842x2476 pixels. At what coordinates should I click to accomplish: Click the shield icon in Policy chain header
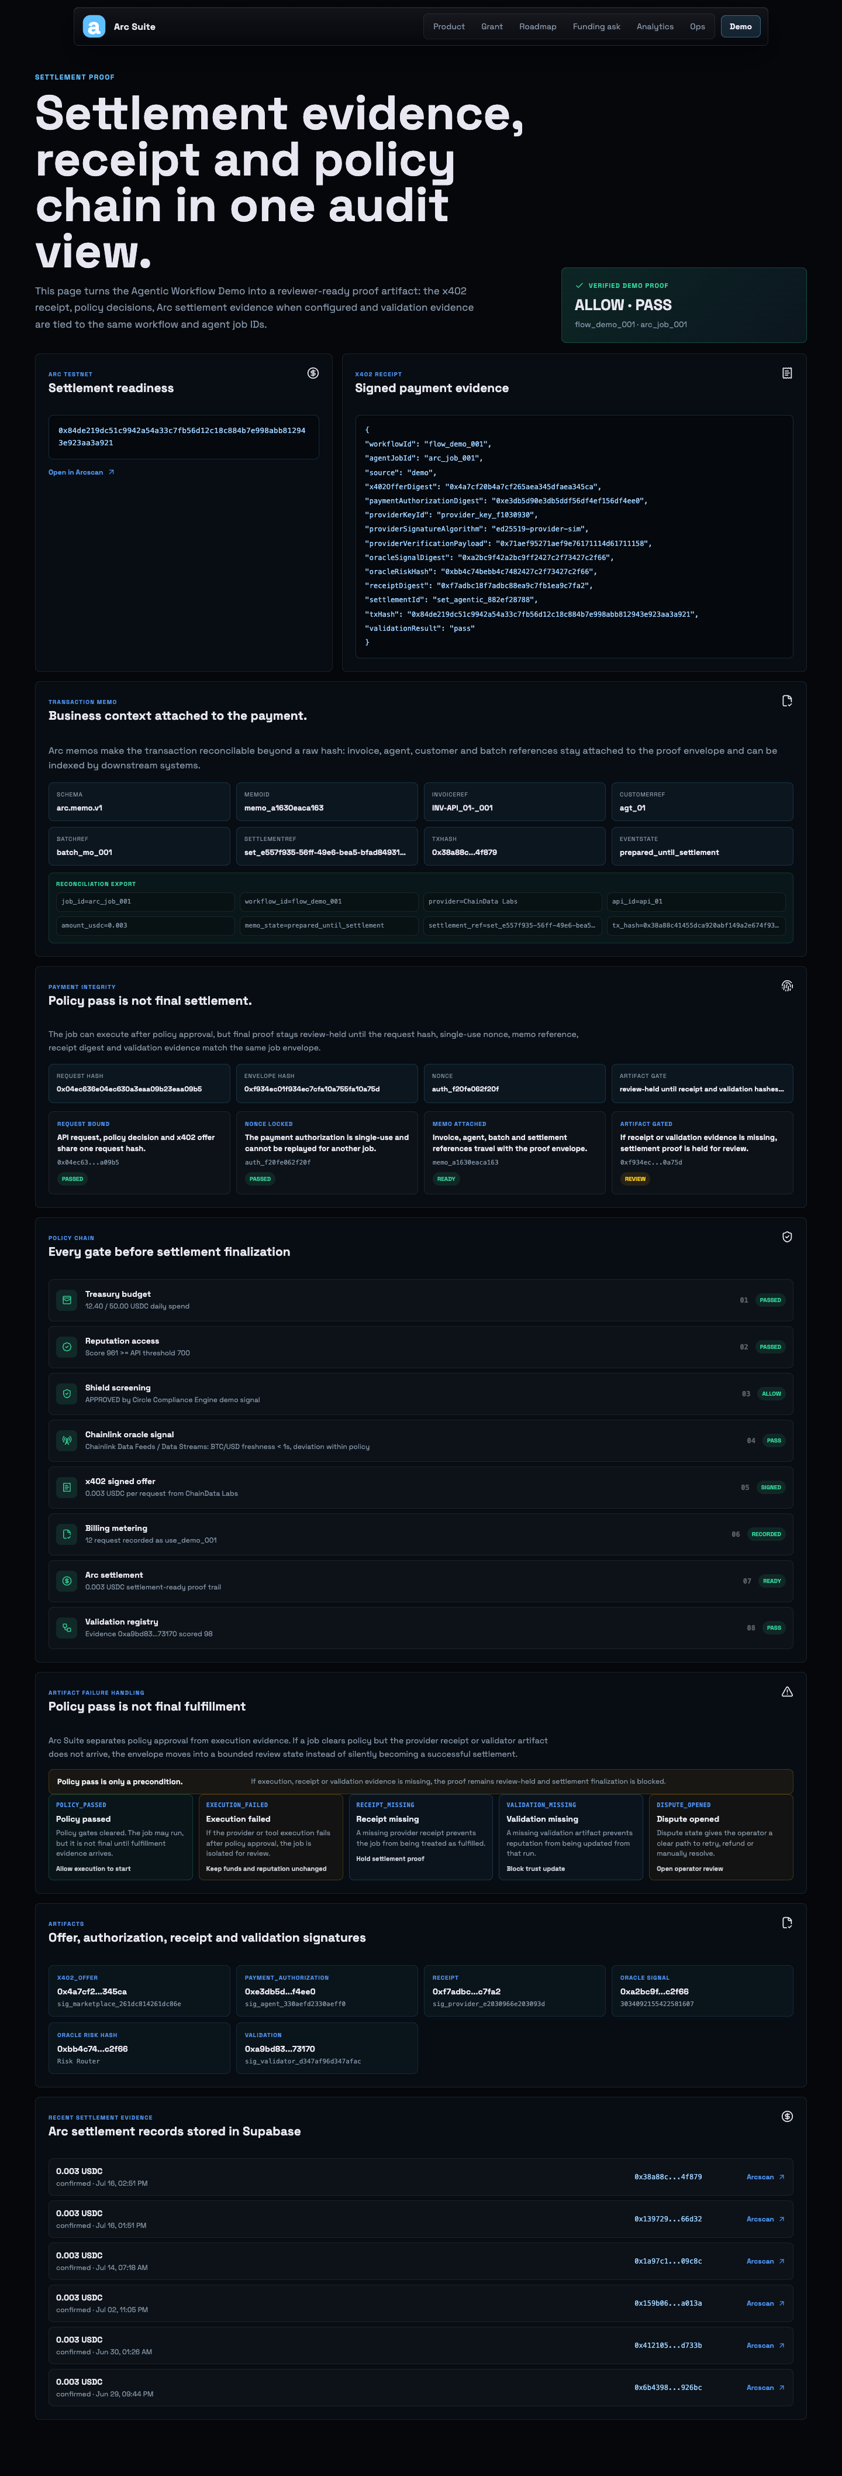(787, 1237)
